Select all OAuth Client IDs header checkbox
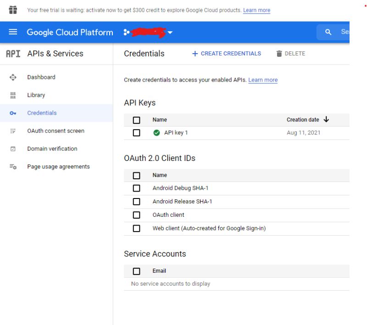367x325 pixels. tap(136, 176)
